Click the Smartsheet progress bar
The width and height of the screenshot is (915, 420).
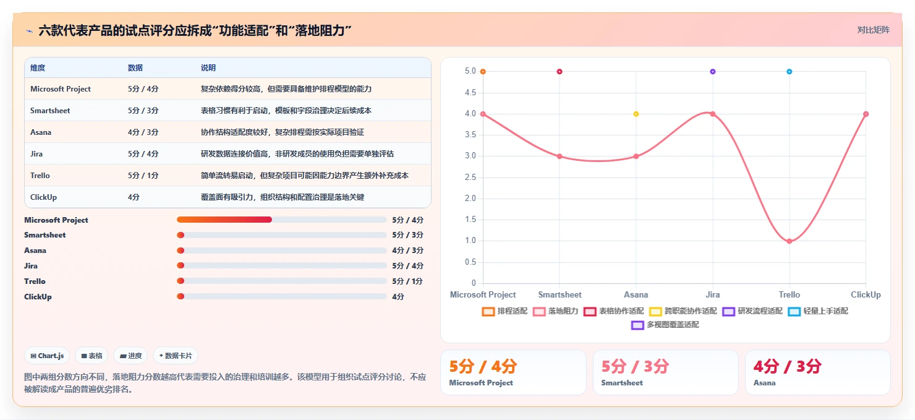[x=282, y=235]
